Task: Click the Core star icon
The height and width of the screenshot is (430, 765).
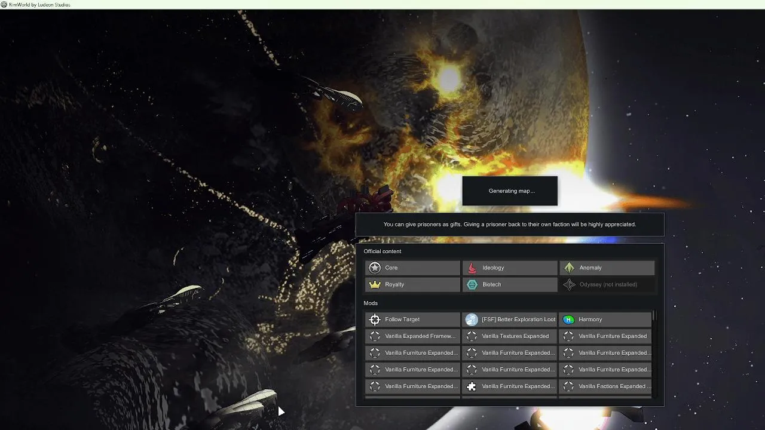Action: 375,268
